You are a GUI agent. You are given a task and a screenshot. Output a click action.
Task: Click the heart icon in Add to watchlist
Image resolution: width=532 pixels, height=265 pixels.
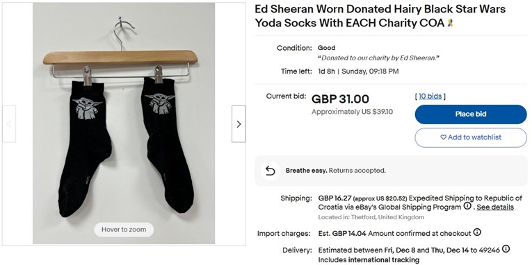click(x=443, y=137)
